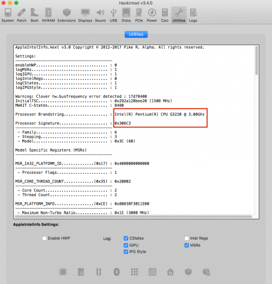Uncheck the IPG Style log checkbox
Screen dimensions: 272x284
126,251
